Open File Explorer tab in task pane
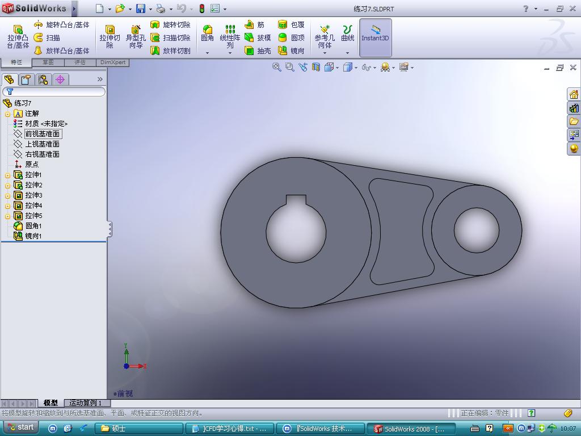 tap(574, 121)
